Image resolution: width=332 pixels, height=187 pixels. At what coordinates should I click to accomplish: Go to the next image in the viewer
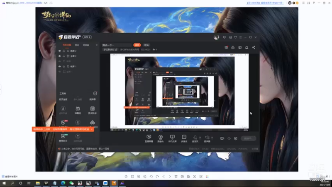coord(170,176)
